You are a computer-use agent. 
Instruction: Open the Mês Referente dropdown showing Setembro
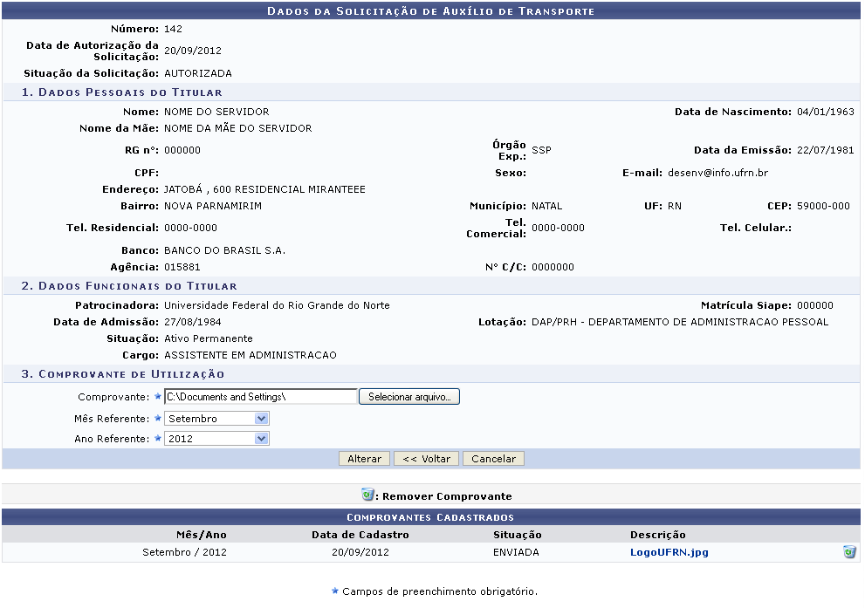coord(217,419)
